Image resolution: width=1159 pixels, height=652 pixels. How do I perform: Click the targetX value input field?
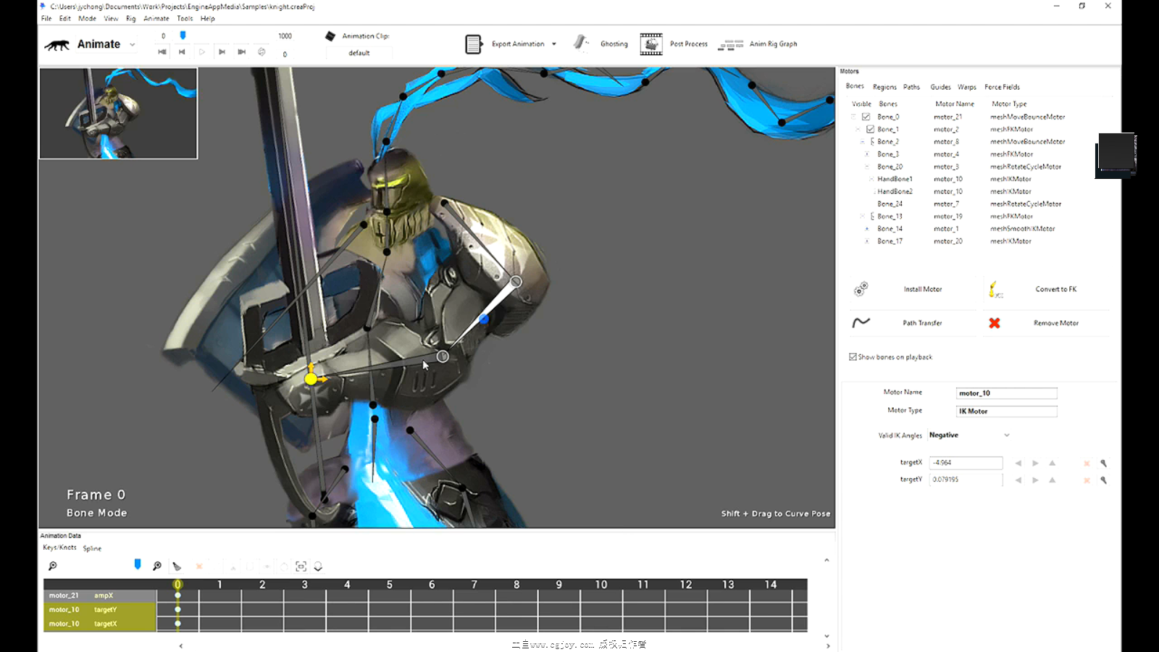coord(966,462)
